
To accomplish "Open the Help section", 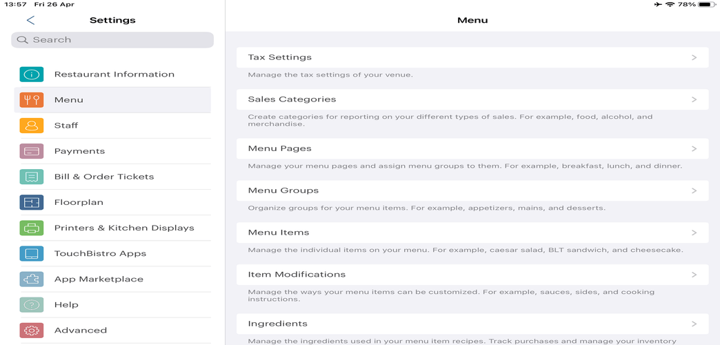I will point(112,305).
